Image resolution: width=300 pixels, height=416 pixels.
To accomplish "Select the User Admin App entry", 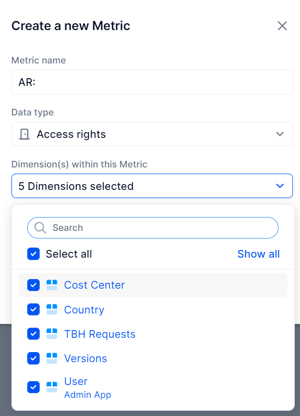I will point(153,387).
